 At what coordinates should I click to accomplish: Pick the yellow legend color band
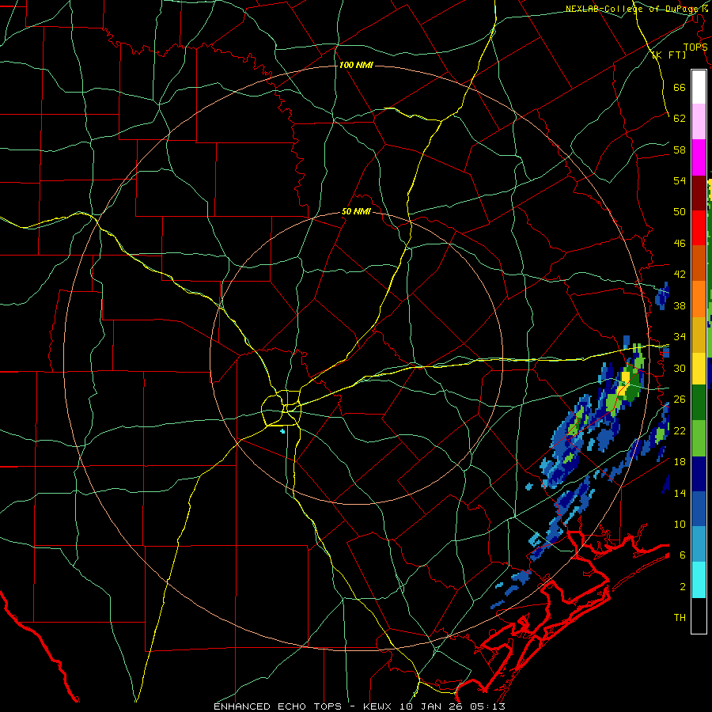click(699, 369)
